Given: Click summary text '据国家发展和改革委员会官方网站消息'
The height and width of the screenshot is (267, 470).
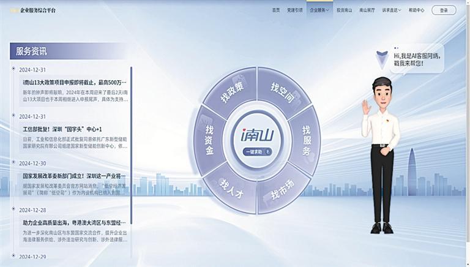Looking at the screenshot, I should (x=74, y=189).
